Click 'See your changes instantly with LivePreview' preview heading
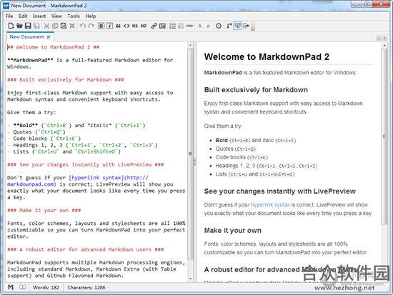Screen dimensions: 393x295 (x=279, y=191)
